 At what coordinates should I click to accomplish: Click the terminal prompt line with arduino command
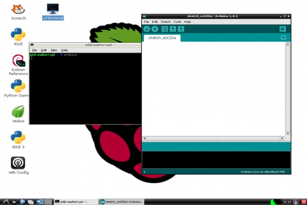(x=53, y=55)
